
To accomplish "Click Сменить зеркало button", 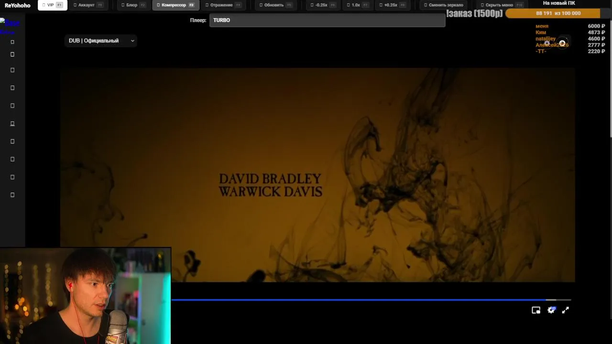I will tap(444, 5).
